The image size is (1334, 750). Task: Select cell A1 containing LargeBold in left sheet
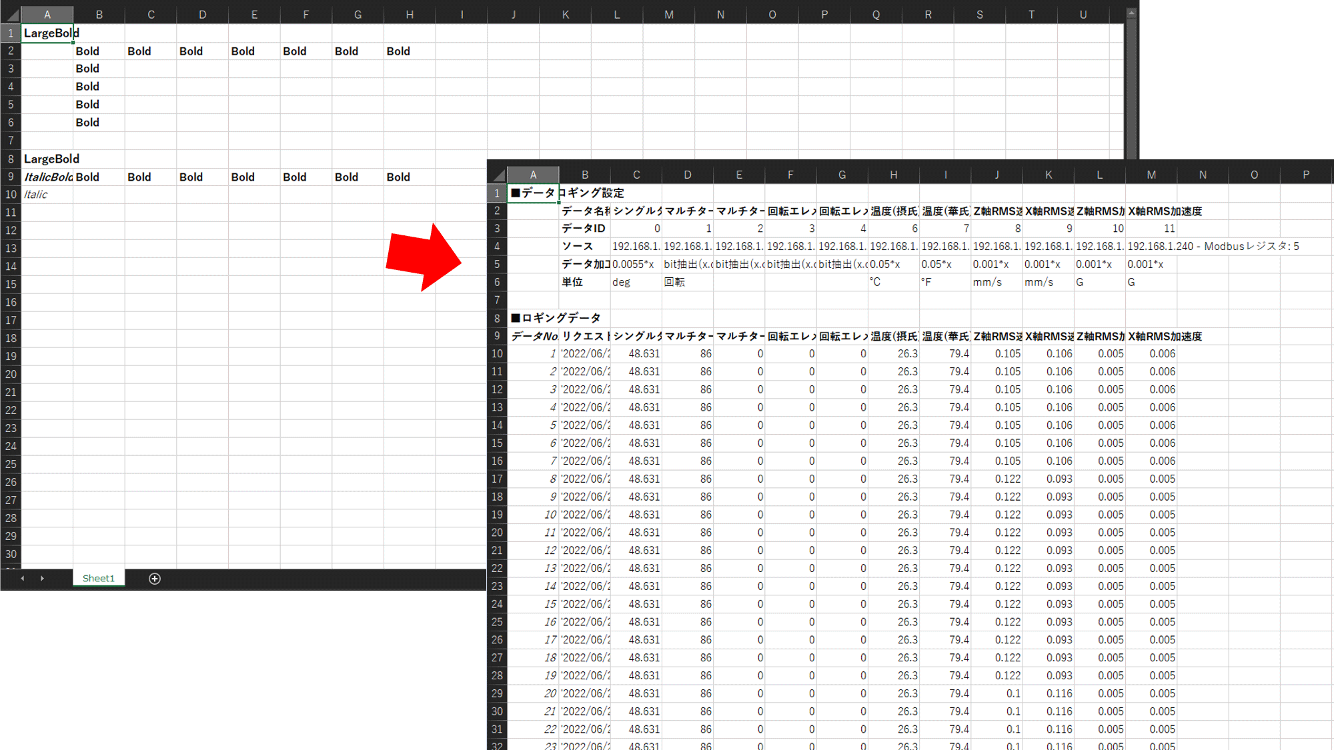pos(47,33)
